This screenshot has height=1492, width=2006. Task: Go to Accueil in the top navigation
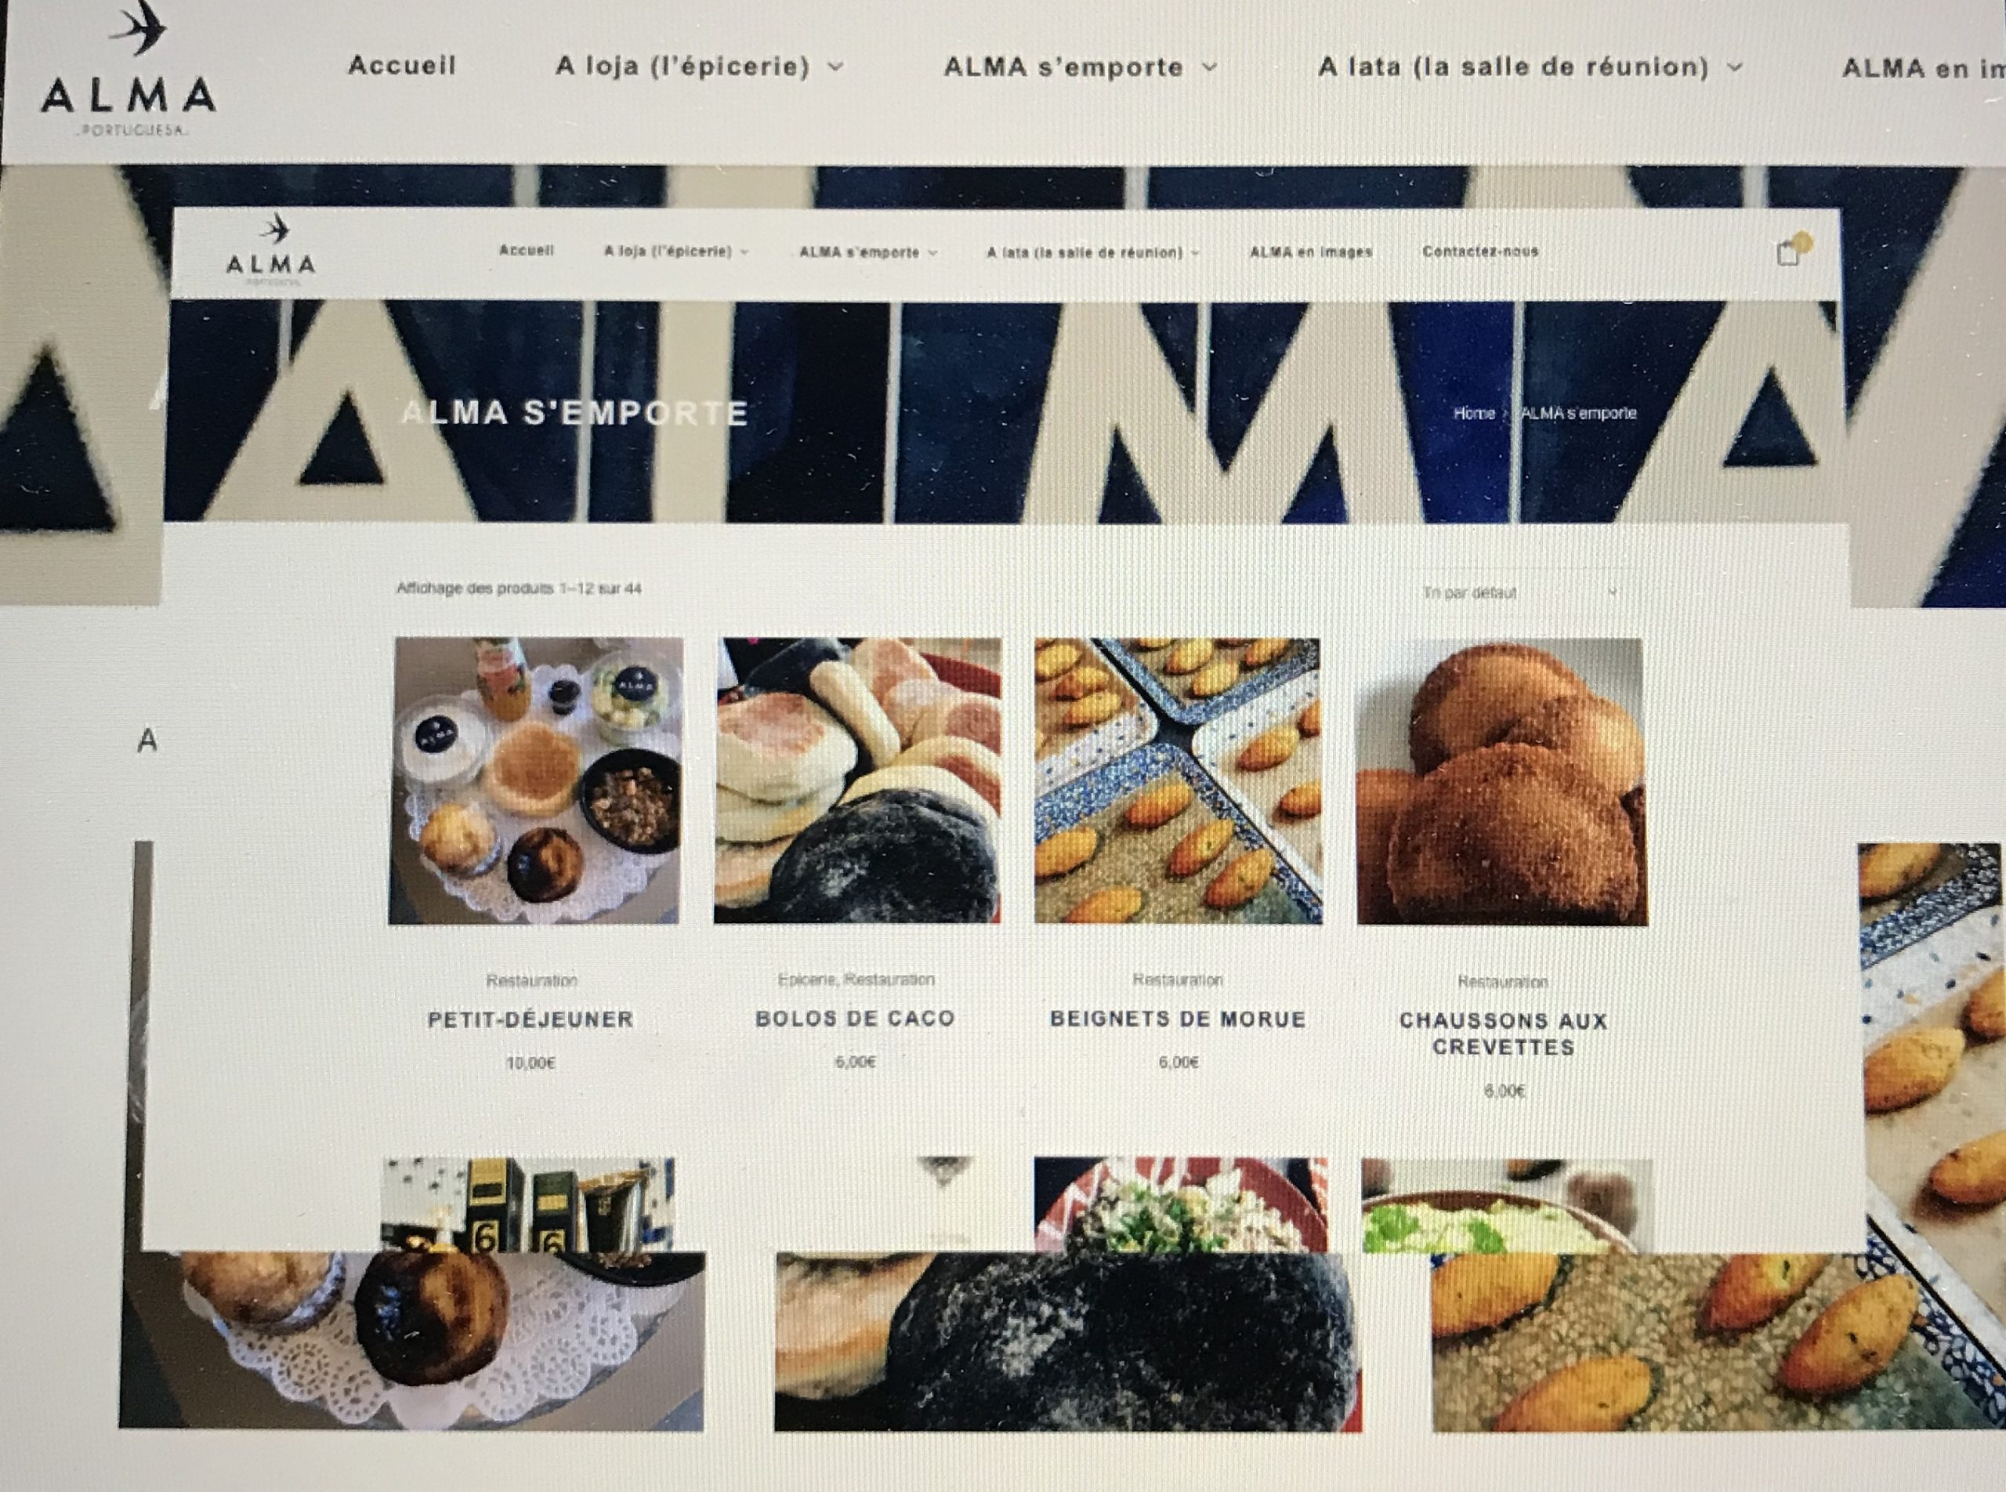click(402, 65)
